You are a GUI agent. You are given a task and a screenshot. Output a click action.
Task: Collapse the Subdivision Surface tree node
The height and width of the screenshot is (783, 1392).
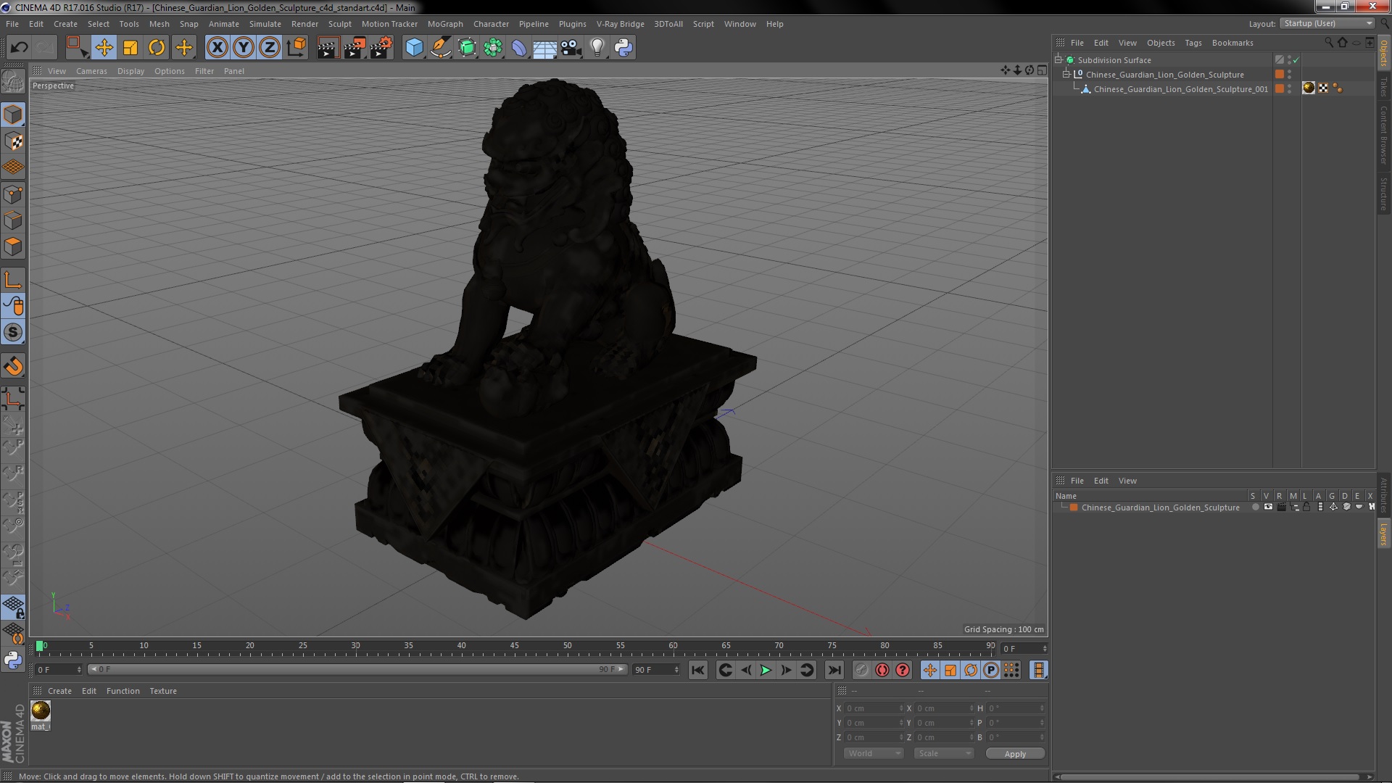click(1058, 60)
